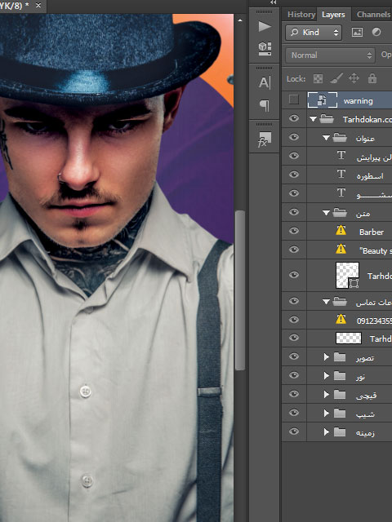Select the شیپ group name
Viewport: 392px width, 522px height.
click(365, 414)
